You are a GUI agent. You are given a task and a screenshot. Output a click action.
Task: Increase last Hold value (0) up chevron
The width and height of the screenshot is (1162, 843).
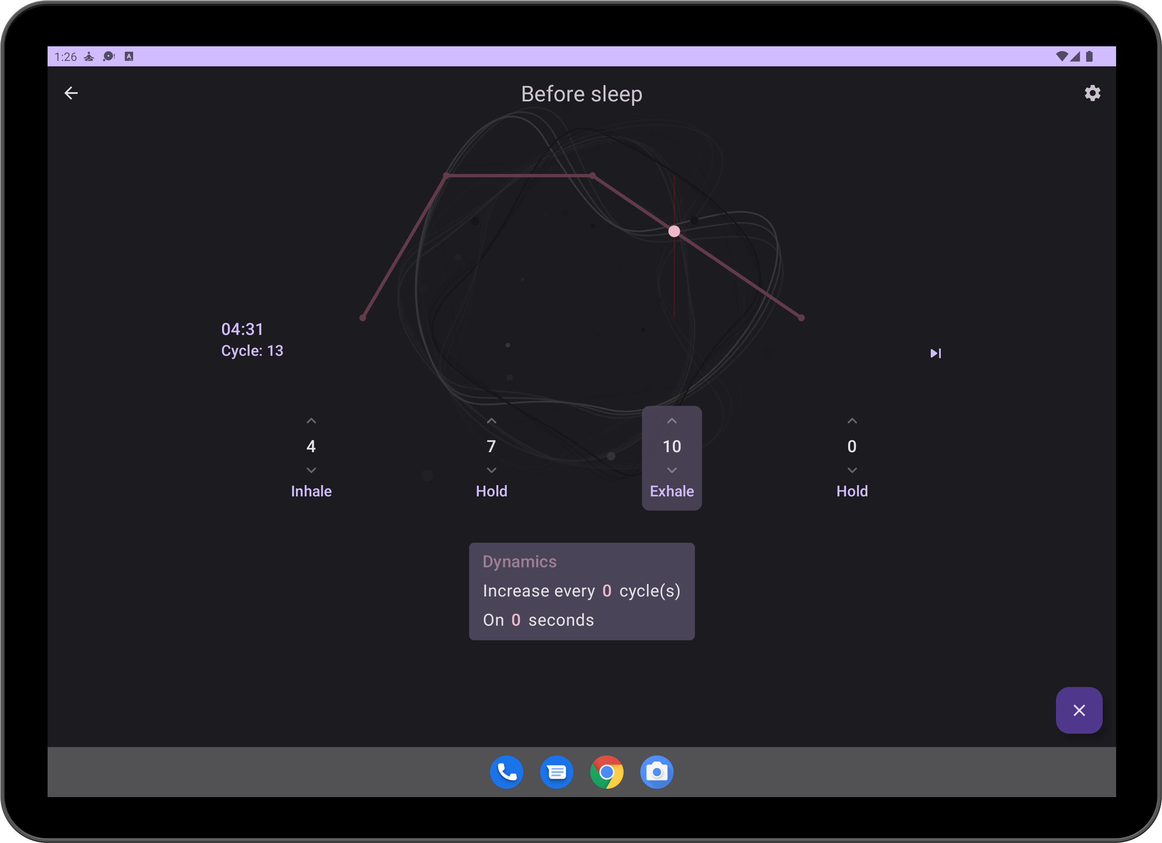[852, 421]
